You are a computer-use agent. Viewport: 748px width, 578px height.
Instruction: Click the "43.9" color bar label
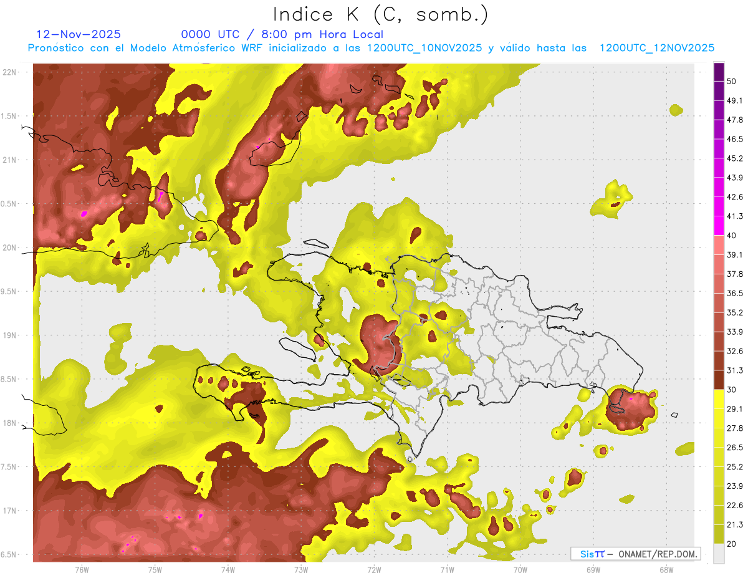[735, 178]
